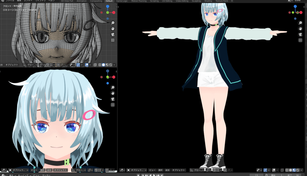Viewport: 307px width, 176px height.
Task: Switch to the Scripting workspace tab
Action: coord(154,1)
